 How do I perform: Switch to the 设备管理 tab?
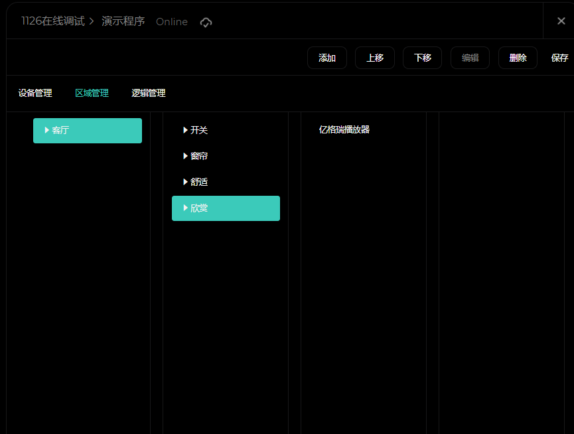(35, 94)
